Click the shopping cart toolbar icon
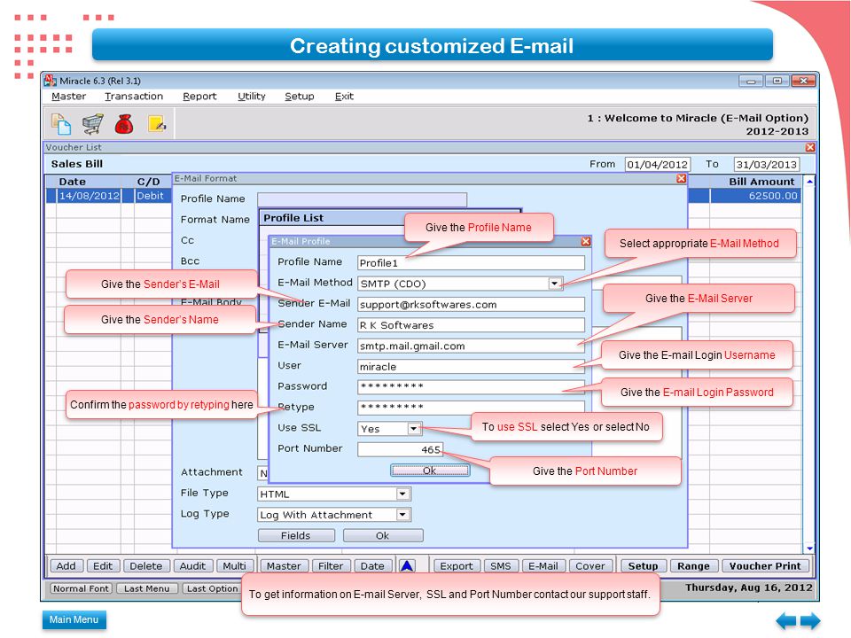 click(93, 124)
